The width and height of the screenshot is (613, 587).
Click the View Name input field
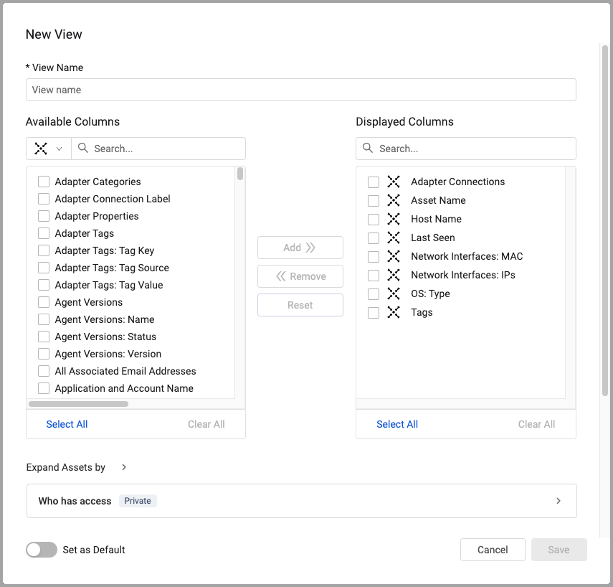pyautogui.click(x=301, y=90)
